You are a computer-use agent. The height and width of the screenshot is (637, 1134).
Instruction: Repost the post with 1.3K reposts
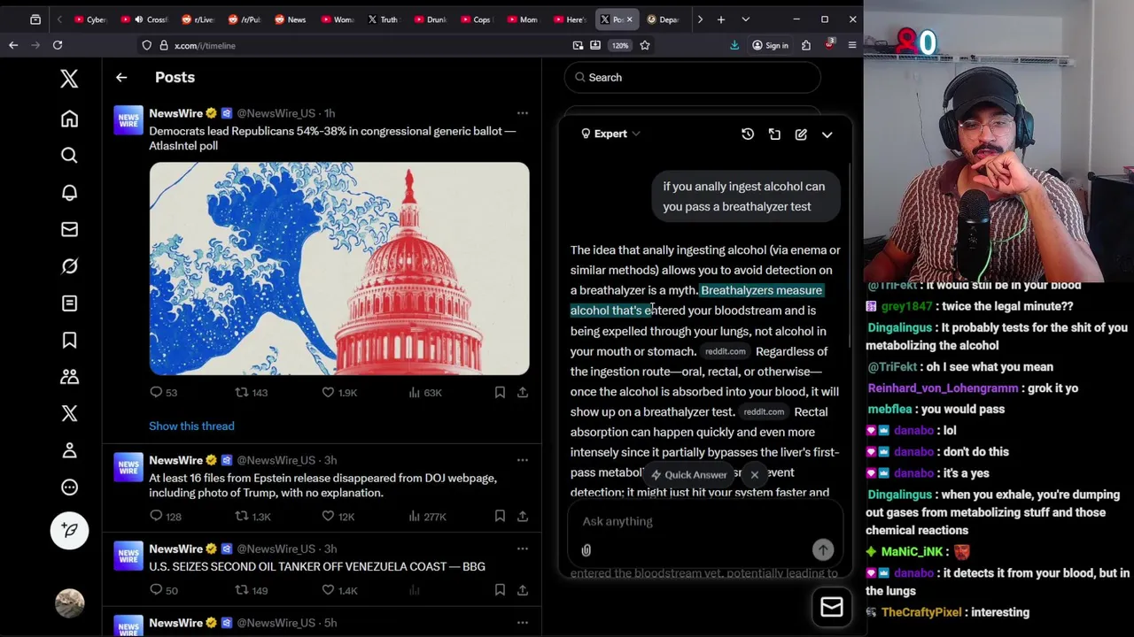252,516
